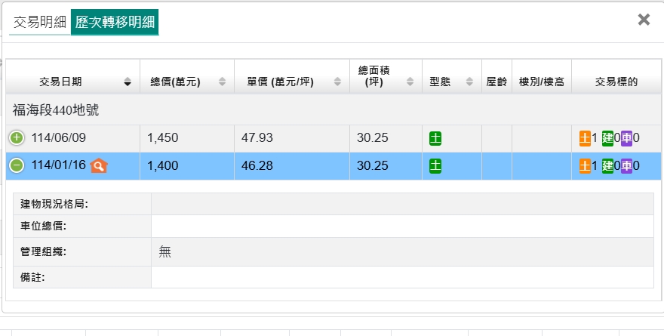Viewport: 664px width, 336px height.
Task: Click orange 土 icon in 114/06/09 row
Action: click(x=585, y=138)
